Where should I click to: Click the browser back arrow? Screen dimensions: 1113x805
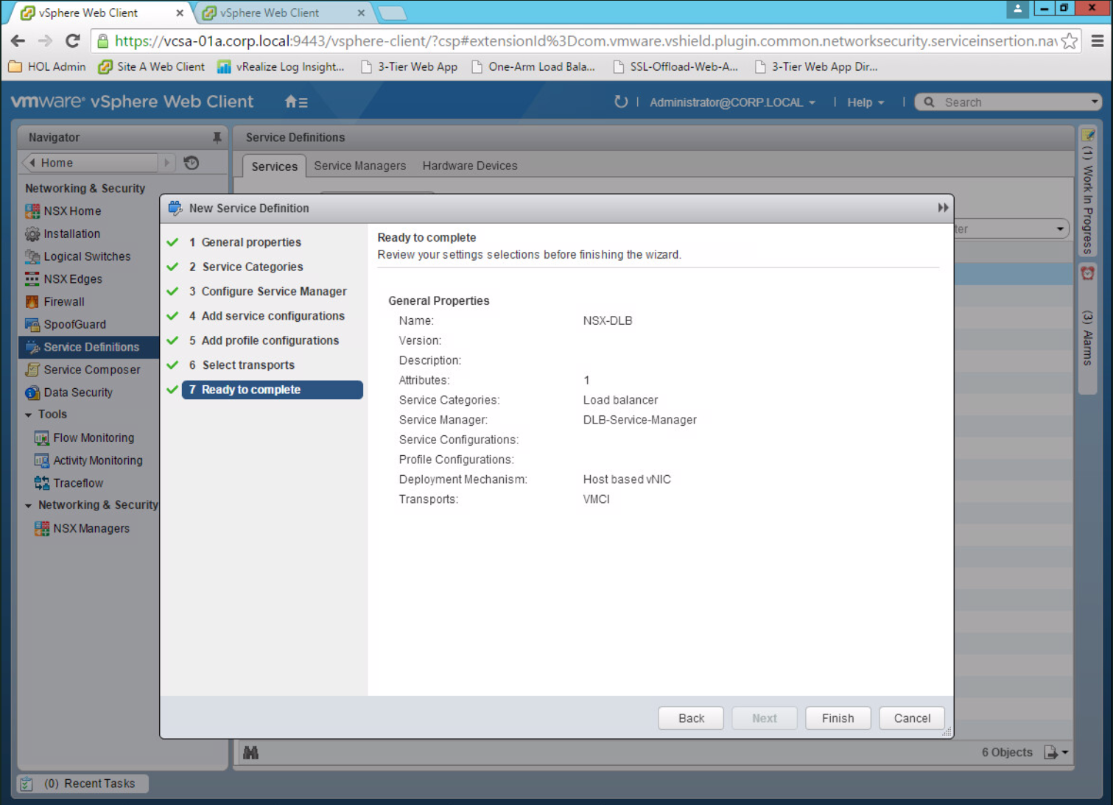point(18,41)
